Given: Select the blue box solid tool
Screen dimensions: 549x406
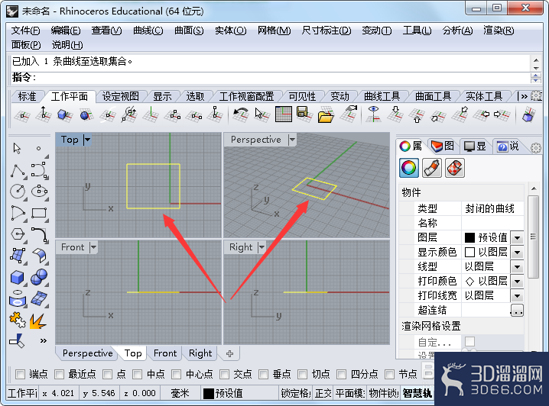Looking at the screenshot, I should click(17, 278).
